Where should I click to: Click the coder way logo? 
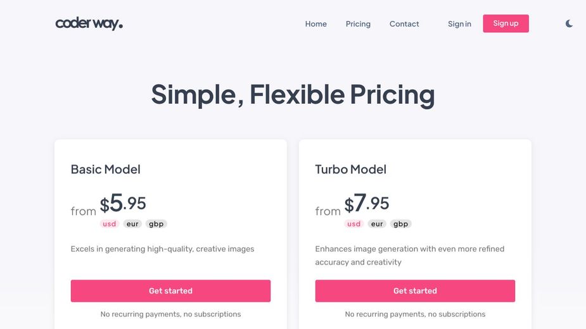click(x=89, y=23)
